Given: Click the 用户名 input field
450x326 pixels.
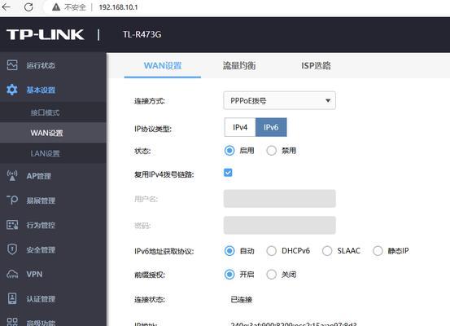Looking at the screenshot, I should 280,199.
